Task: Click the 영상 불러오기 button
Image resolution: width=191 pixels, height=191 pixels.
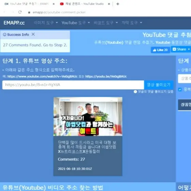Action: pos(159,85)
